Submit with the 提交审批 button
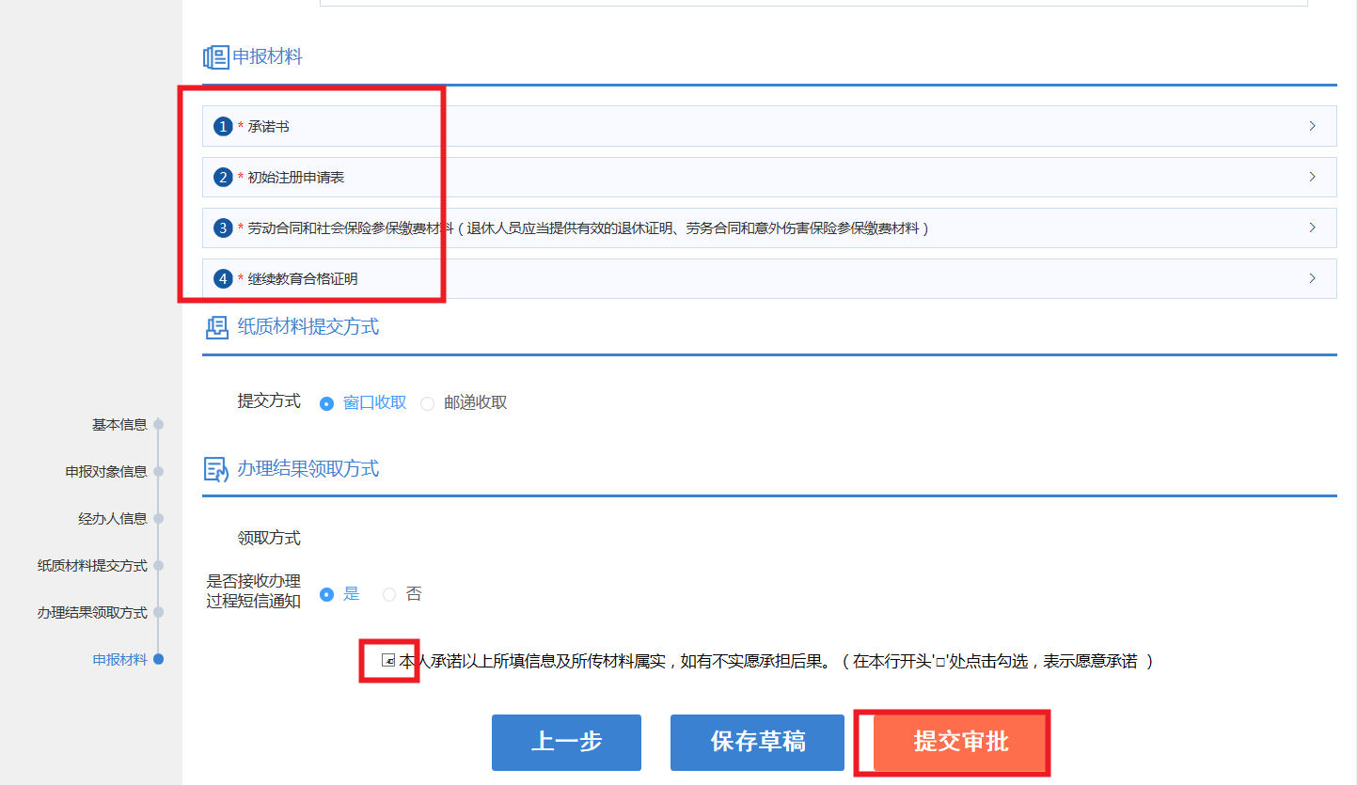 tap(960, 743)
